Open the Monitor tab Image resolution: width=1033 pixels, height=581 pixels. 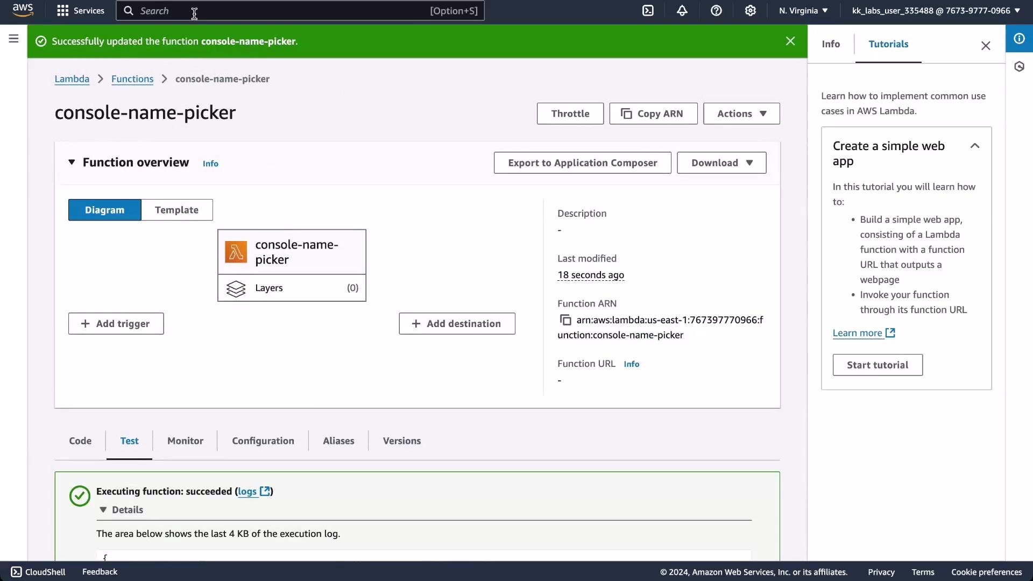click(185, 441)
